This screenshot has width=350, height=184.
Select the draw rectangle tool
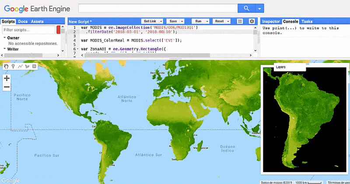(x=34, y=67)
